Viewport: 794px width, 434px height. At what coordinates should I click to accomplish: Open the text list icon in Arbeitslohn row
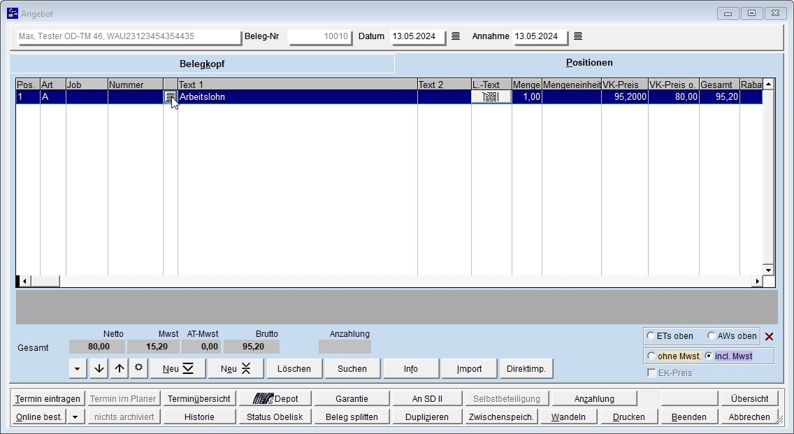click(170, 96)
